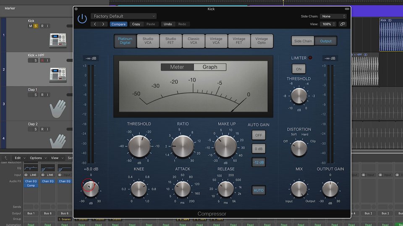The image size is (403, 226).
Task: Set Auto Gain to -12 dB
Action: [x=259, y=162]
